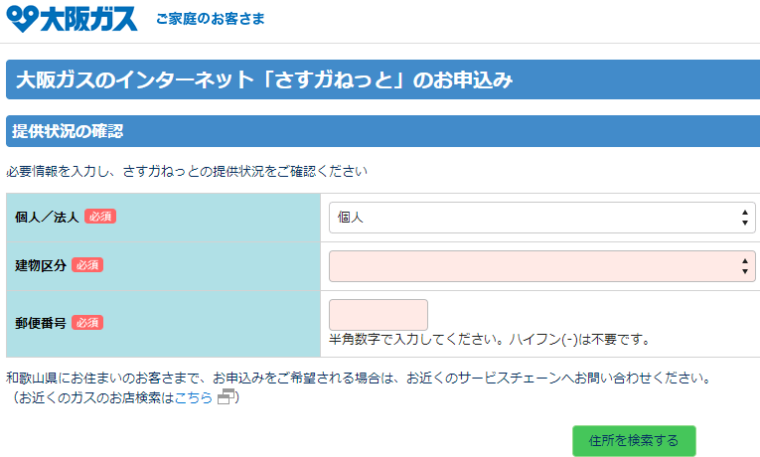Click the 建物区分 row label
The height and width of the screenshot is (457, 760).
click(x=41, y=265)
